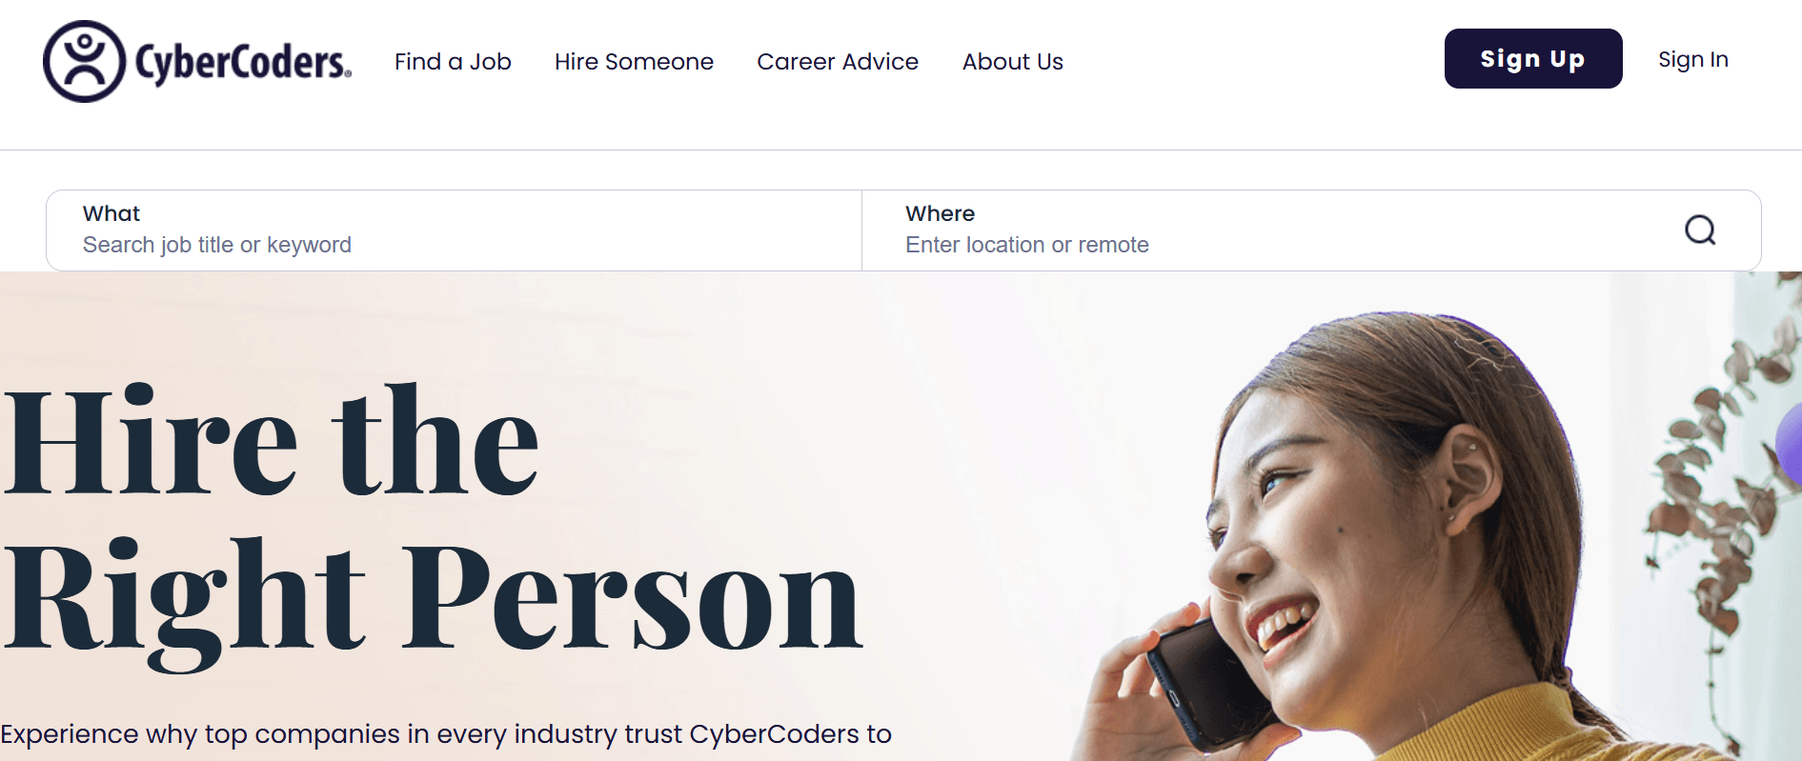This screenshot has width=1802, height=761.
Task: Open the Hire Someone menu
Action: (634, 62)
